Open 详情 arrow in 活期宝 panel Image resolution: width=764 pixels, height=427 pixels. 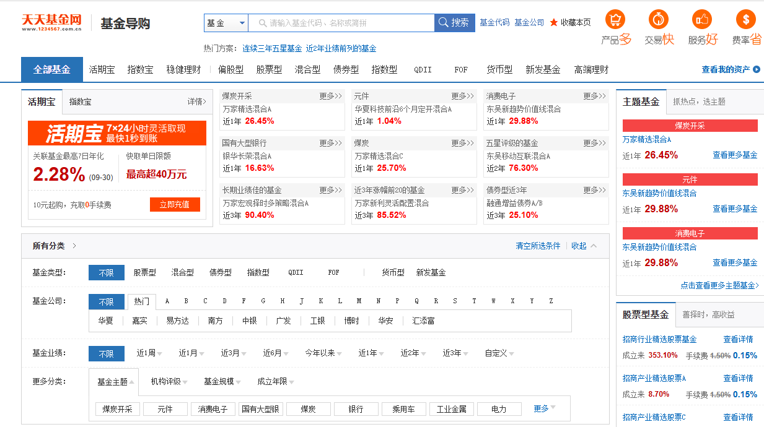tap(197, 101)
